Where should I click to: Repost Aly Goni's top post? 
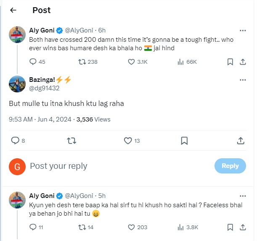[x=82, y=62]
